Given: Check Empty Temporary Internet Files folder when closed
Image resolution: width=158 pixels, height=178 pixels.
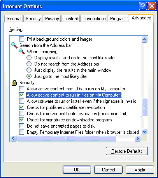Looking at the screenshot, I should point(21,132).
